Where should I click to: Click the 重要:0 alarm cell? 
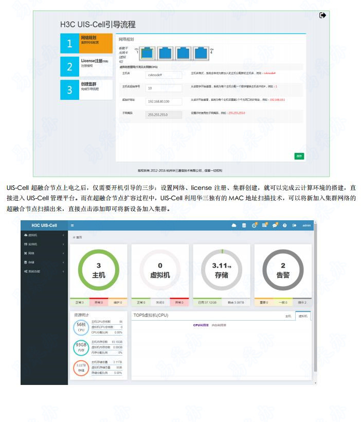(264, 303)
